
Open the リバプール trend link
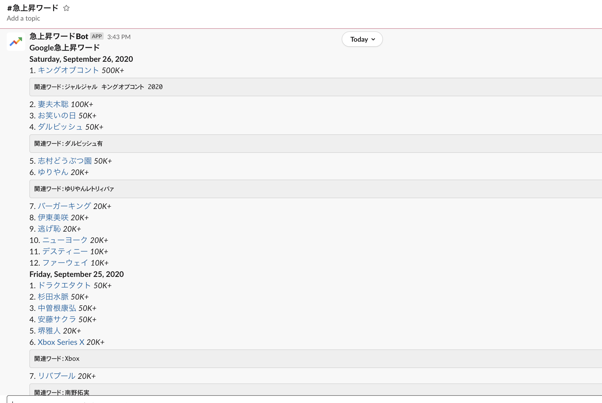pos(57,376)
